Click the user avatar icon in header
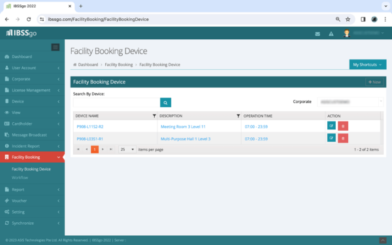Image resolution: width=392 pixels, height=245 pixels. [x=346, y=33]
